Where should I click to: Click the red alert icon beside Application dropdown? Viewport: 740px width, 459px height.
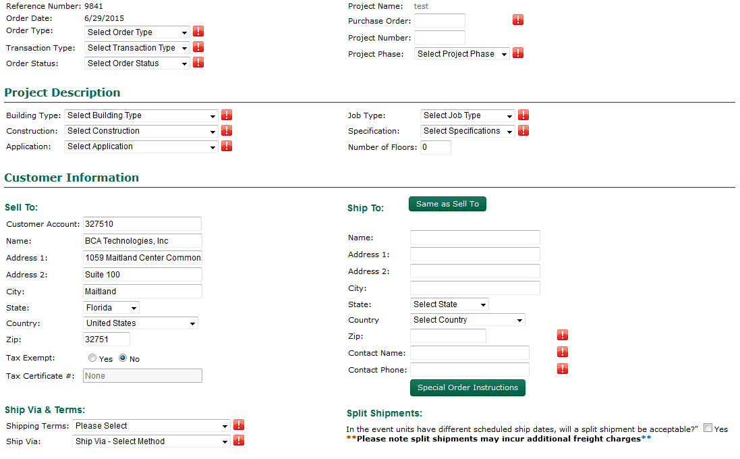(x=227, y=146)
